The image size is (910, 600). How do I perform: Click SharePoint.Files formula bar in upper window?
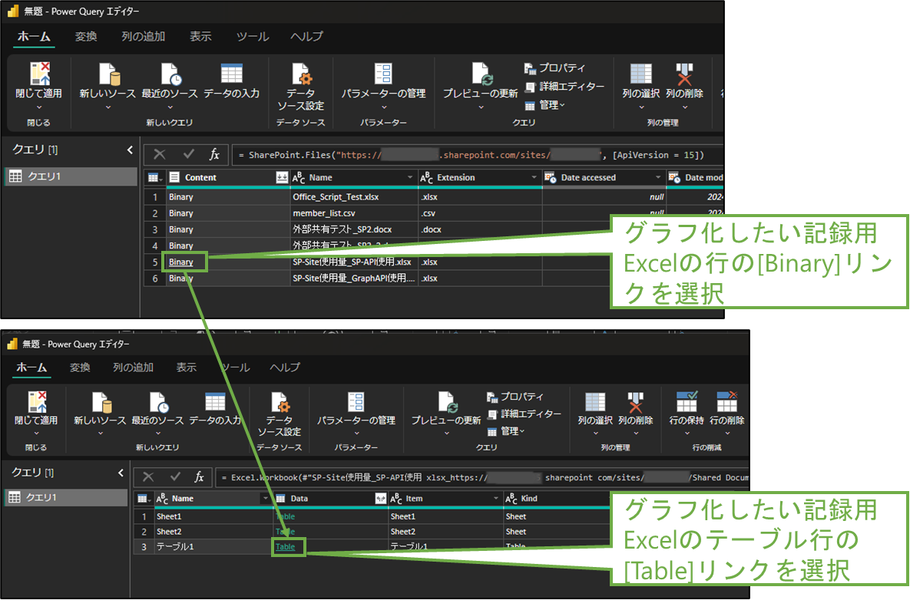coord(477,155)
